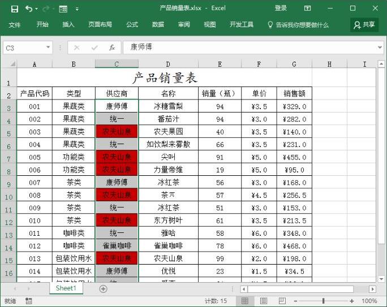Save the workbook with the floppy icon
This screenshot has height=307, width=387.
(15, 9)
